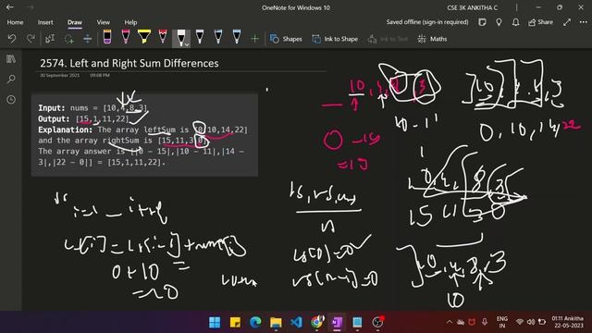The image size is (592, 333).
Task: Open File Explorer from taskbar
Action: (276, 322)
